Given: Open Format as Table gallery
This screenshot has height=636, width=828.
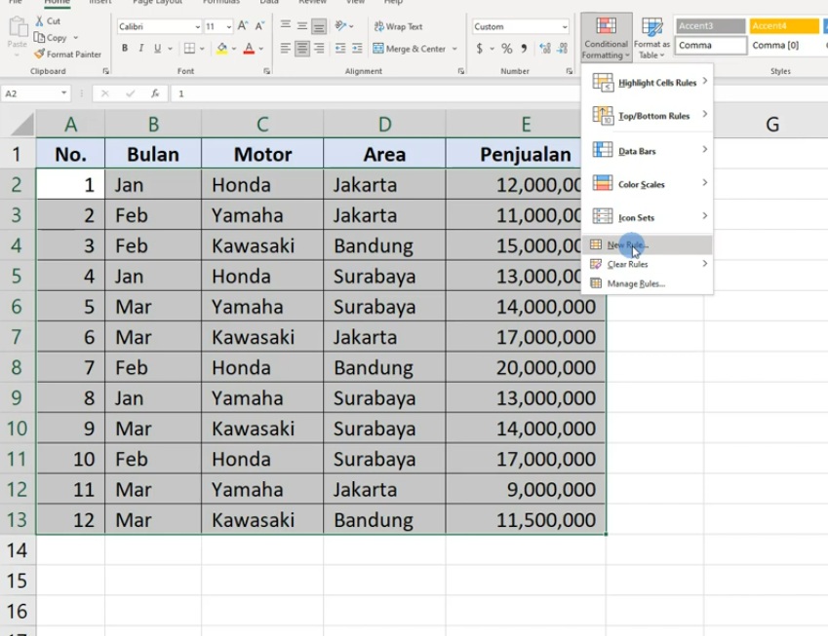Looking at the screenshot, I should coord(651,38).
